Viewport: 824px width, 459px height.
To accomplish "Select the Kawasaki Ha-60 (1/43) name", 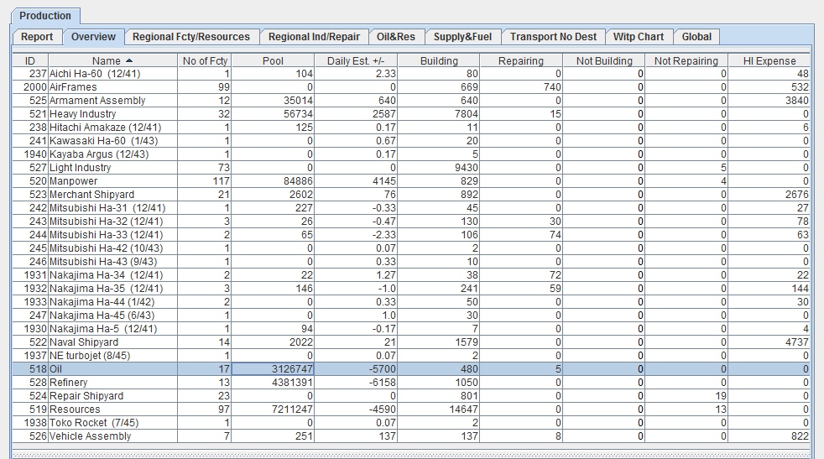I will pos(103,141).
